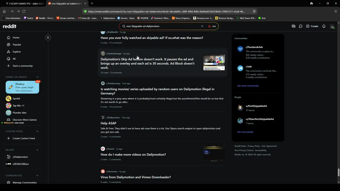Open the skippable ad AskReddit post
This screenshot has width=340, height=191.
(152, 38)
